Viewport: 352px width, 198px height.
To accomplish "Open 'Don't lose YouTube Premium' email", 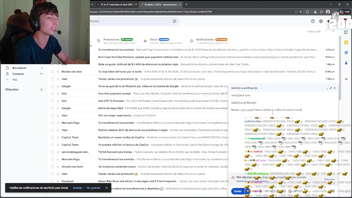I will [138, 57].
